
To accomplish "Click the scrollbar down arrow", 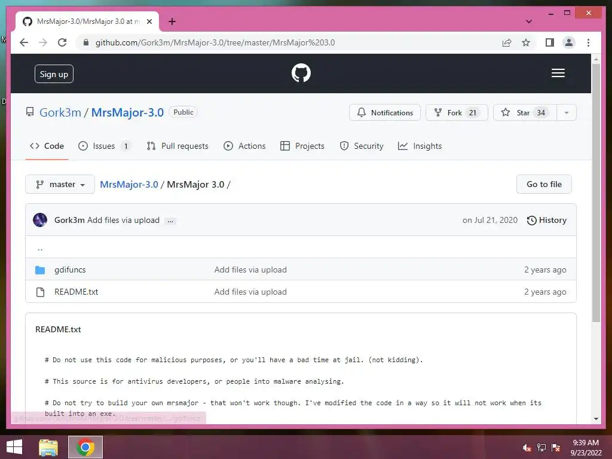I will pyautogui.click(x=596, y=419).
